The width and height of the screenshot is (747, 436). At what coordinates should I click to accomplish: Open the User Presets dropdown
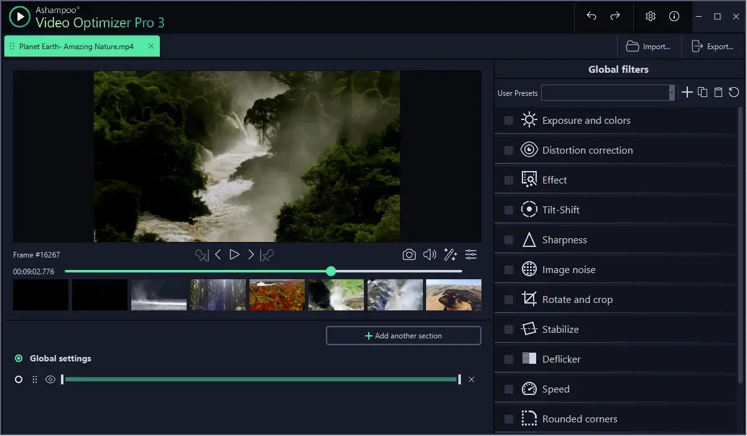coord(672,92)
